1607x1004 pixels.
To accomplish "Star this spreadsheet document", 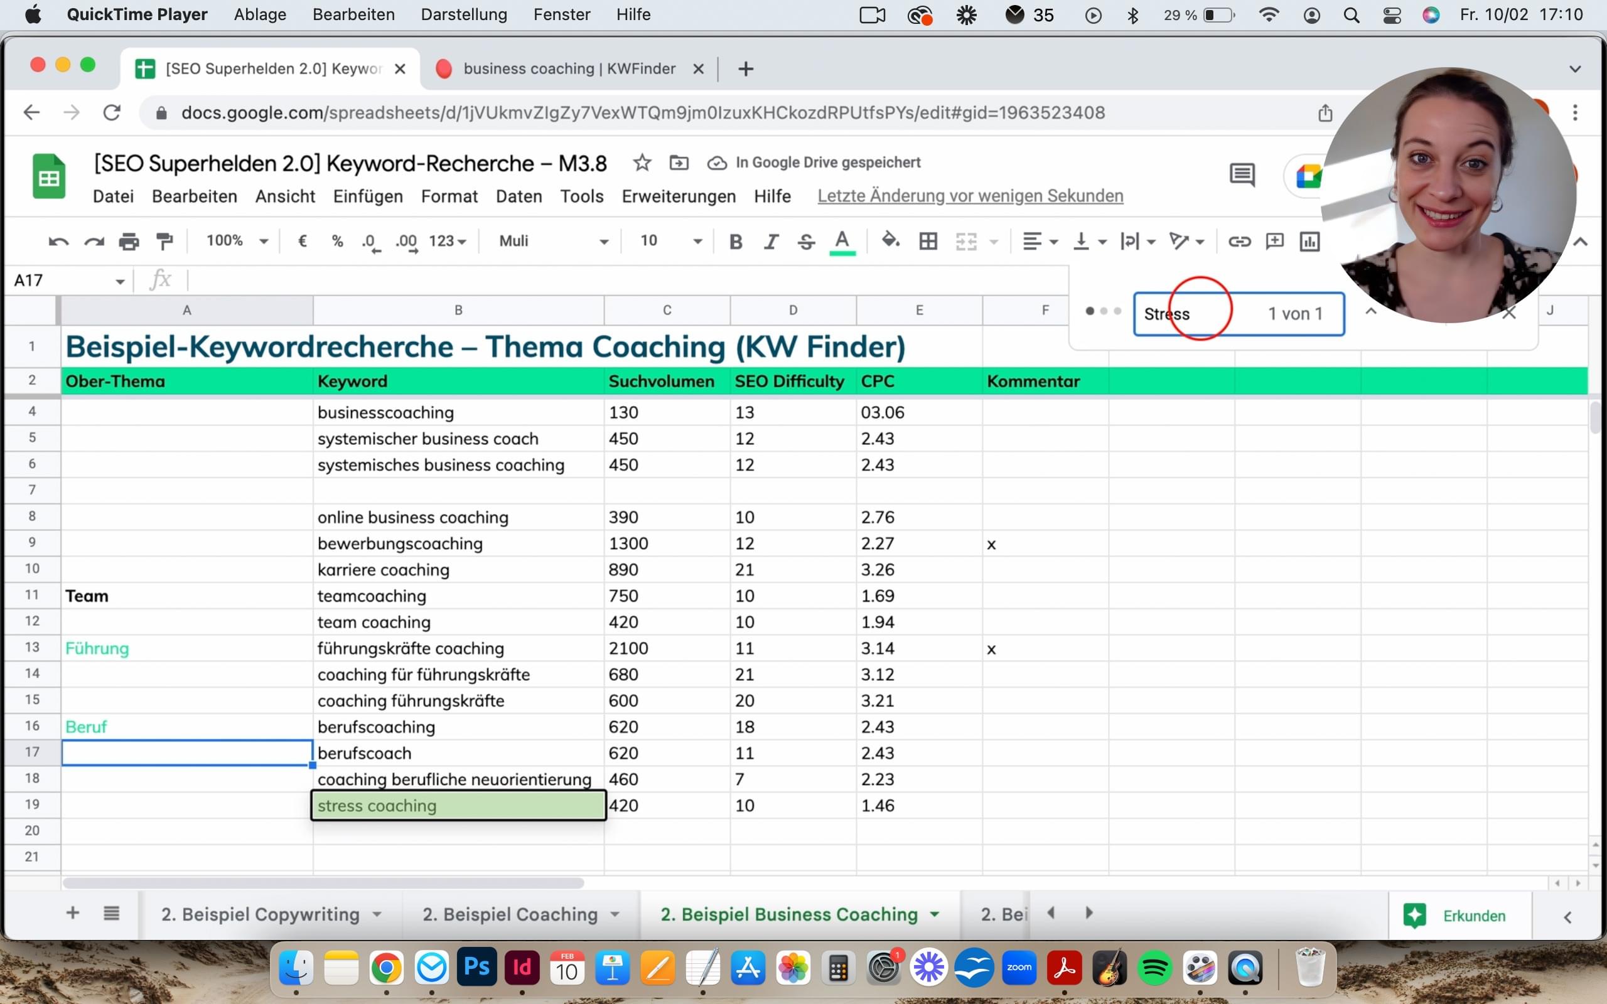I will coord(642,163).
